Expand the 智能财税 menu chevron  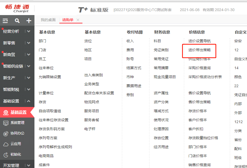(29, 89)
